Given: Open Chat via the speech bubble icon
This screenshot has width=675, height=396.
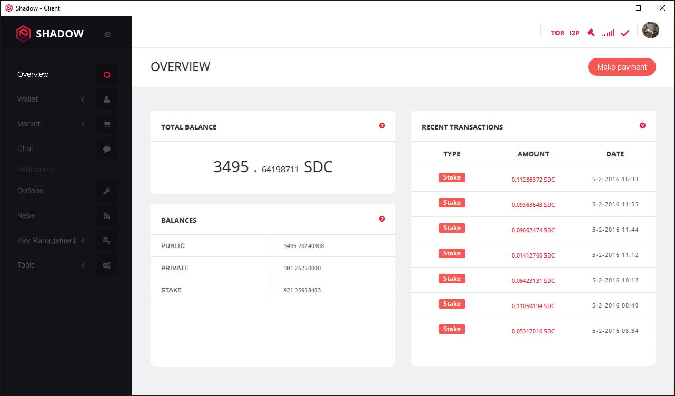Looking at the screenshot, I should click(x=106, y=149).
